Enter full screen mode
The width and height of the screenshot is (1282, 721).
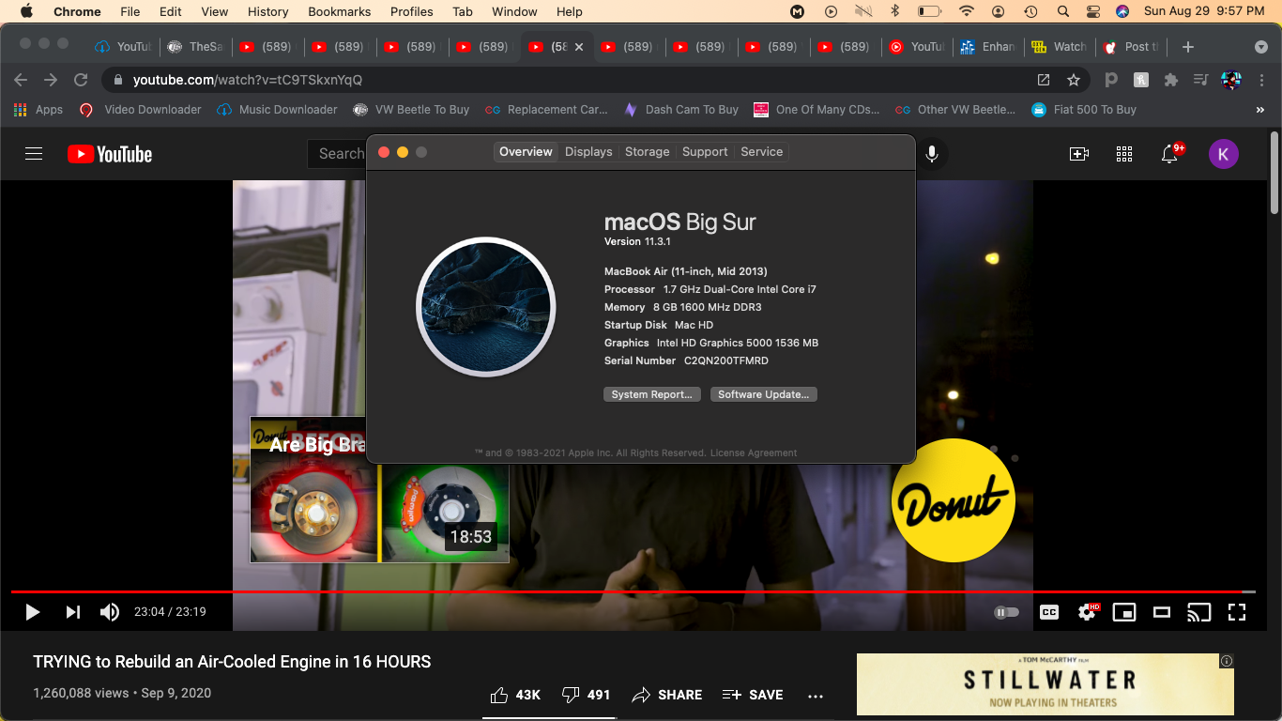pyautogui.click(x=1237, y=612)
